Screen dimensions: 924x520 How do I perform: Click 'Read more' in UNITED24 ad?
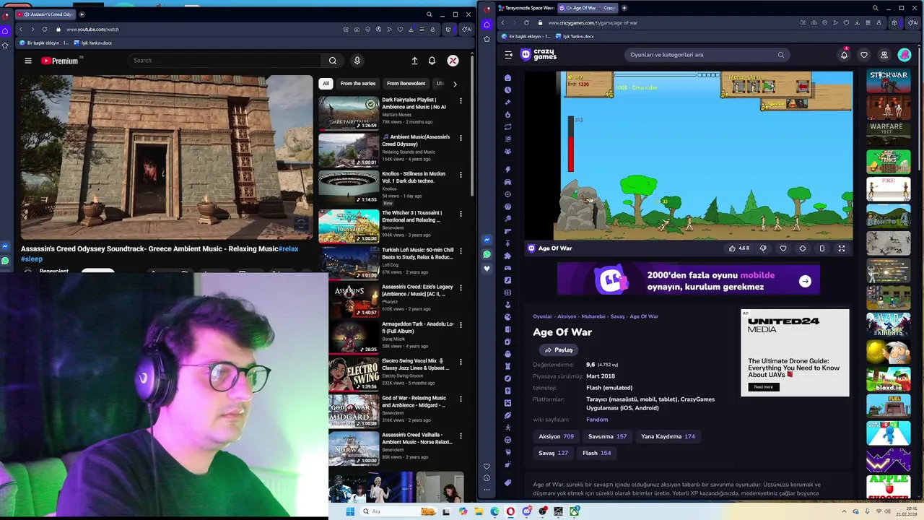tap(764, 387)
